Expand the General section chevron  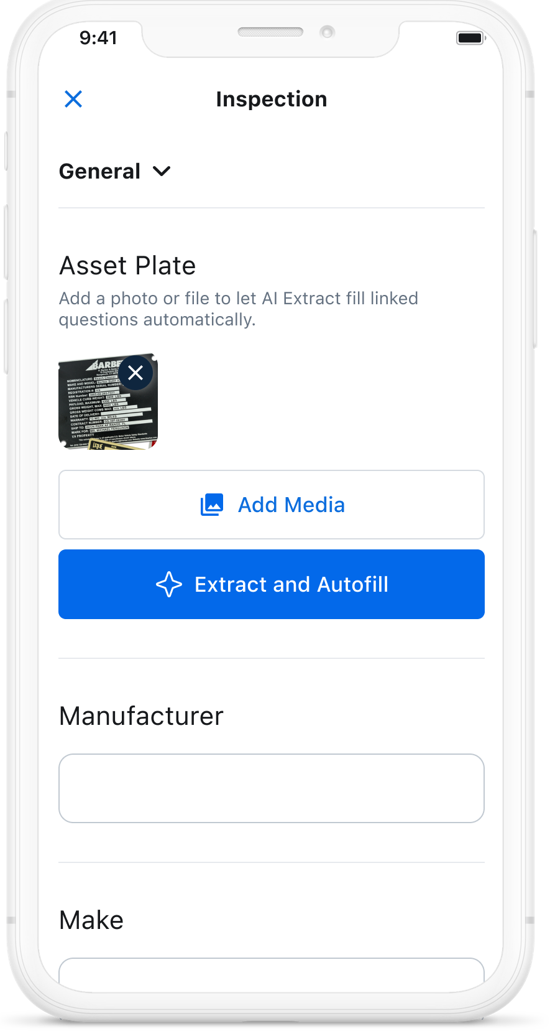click(162, 171)
